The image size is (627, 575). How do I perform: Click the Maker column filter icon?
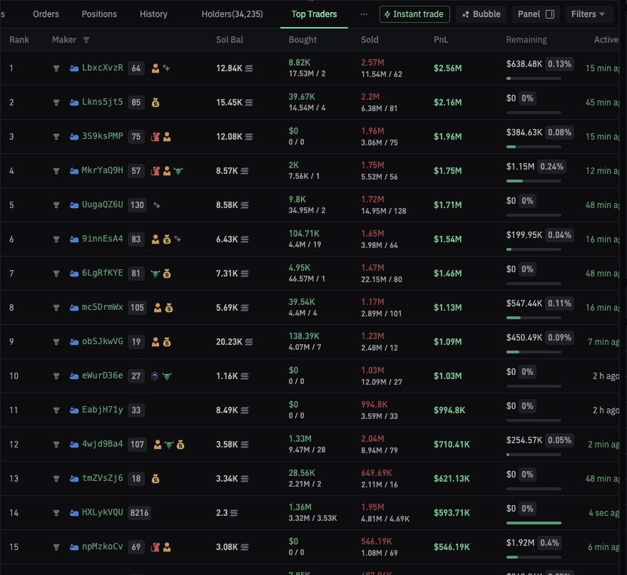[86, 39]
